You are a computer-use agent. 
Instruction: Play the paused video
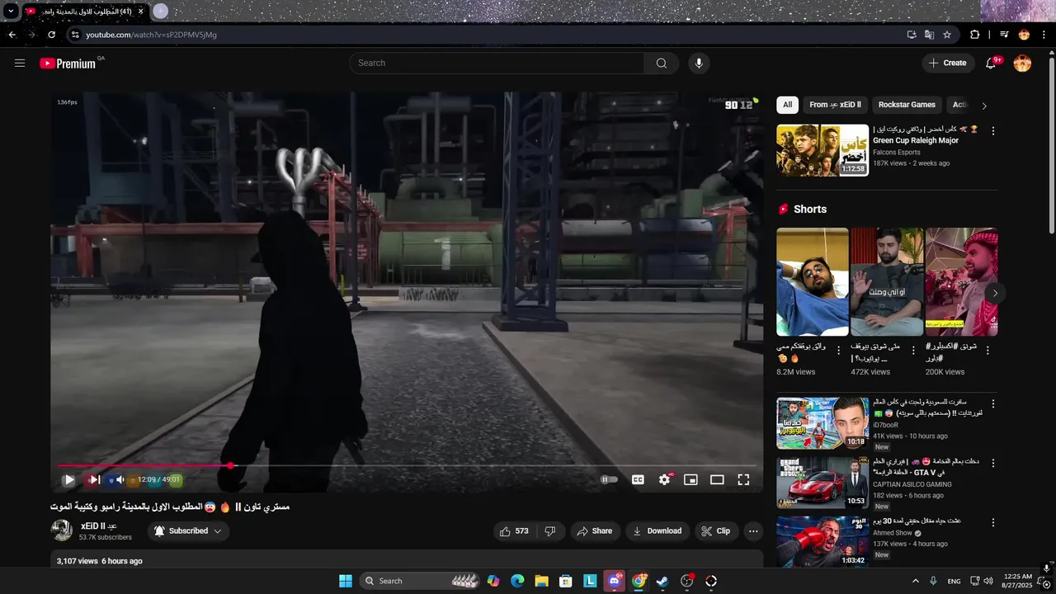pyautogui.click(x=69, y=479)
